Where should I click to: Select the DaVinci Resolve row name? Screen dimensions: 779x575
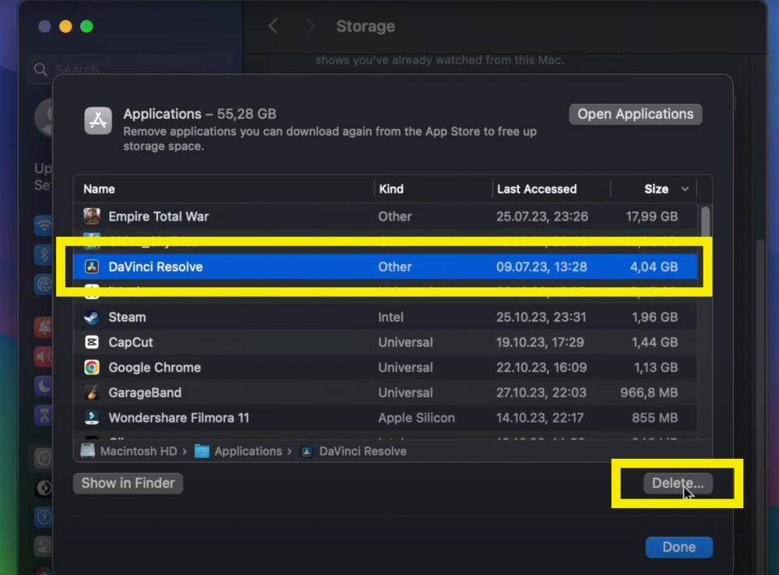pos(156,267)
